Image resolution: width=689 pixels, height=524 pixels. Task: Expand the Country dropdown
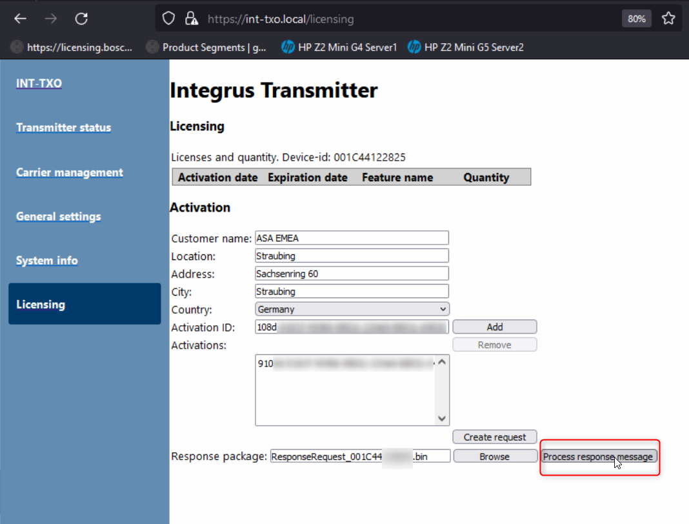tap(352, 309)
